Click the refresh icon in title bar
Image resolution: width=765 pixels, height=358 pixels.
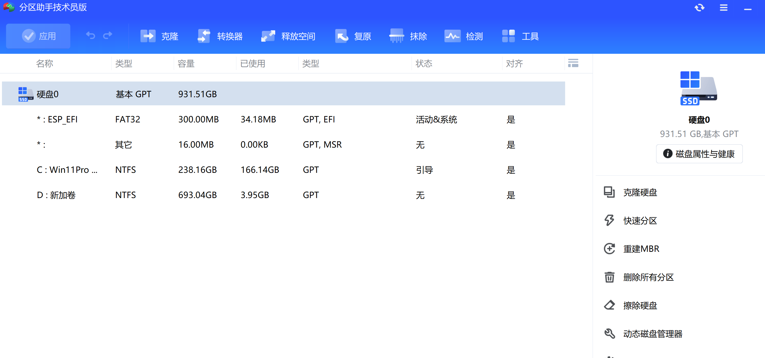click(699, 8)
